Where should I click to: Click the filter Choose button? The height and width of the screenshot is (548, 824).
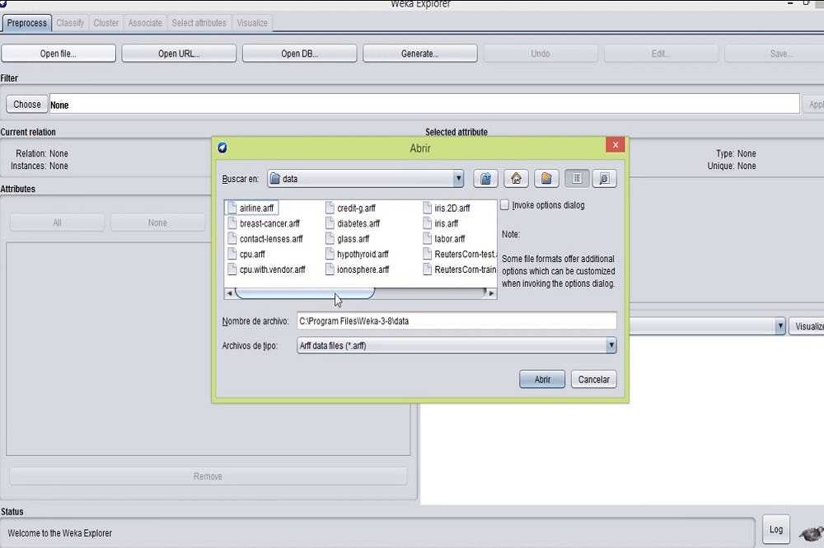(x=27, y=105)
